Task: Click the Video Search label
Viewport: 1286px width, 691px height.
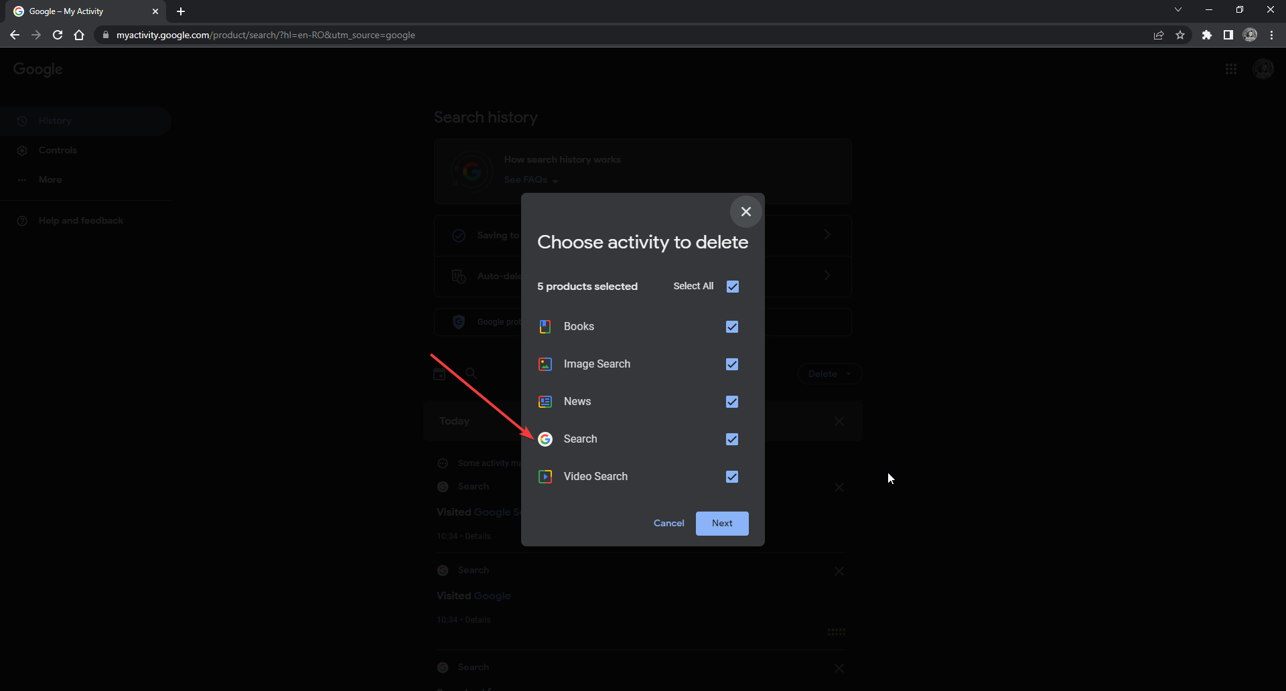Action: 595,476
